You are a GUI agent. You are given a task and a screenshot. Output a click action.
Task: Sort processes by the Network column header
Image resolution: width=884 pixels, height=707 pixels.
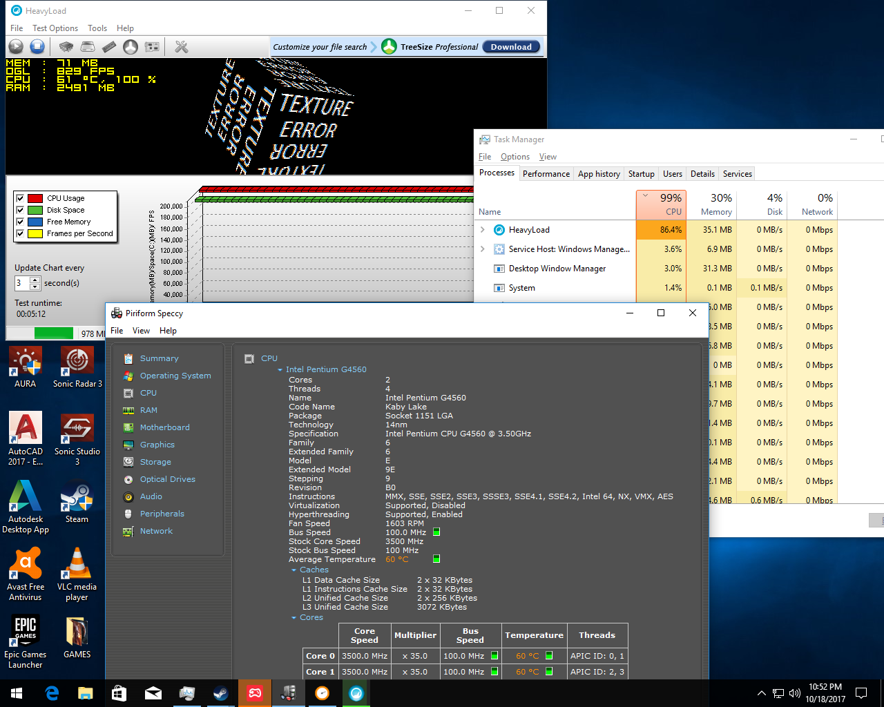[813, 204]
